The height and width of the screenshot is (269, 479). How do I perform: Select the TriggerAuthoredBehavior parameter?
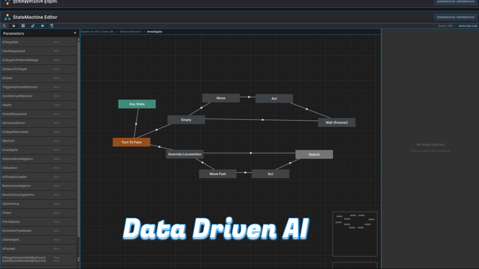(38, 87)
